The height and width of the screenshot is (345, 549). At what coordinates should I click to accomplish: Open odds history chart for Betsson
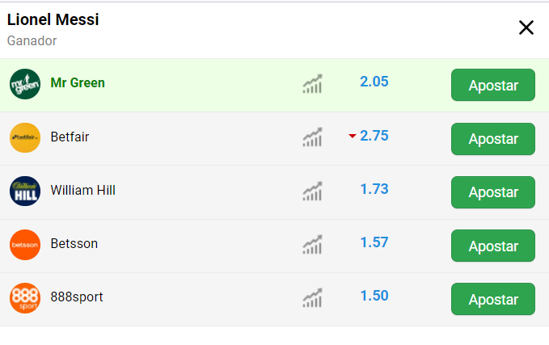(312, 244)
